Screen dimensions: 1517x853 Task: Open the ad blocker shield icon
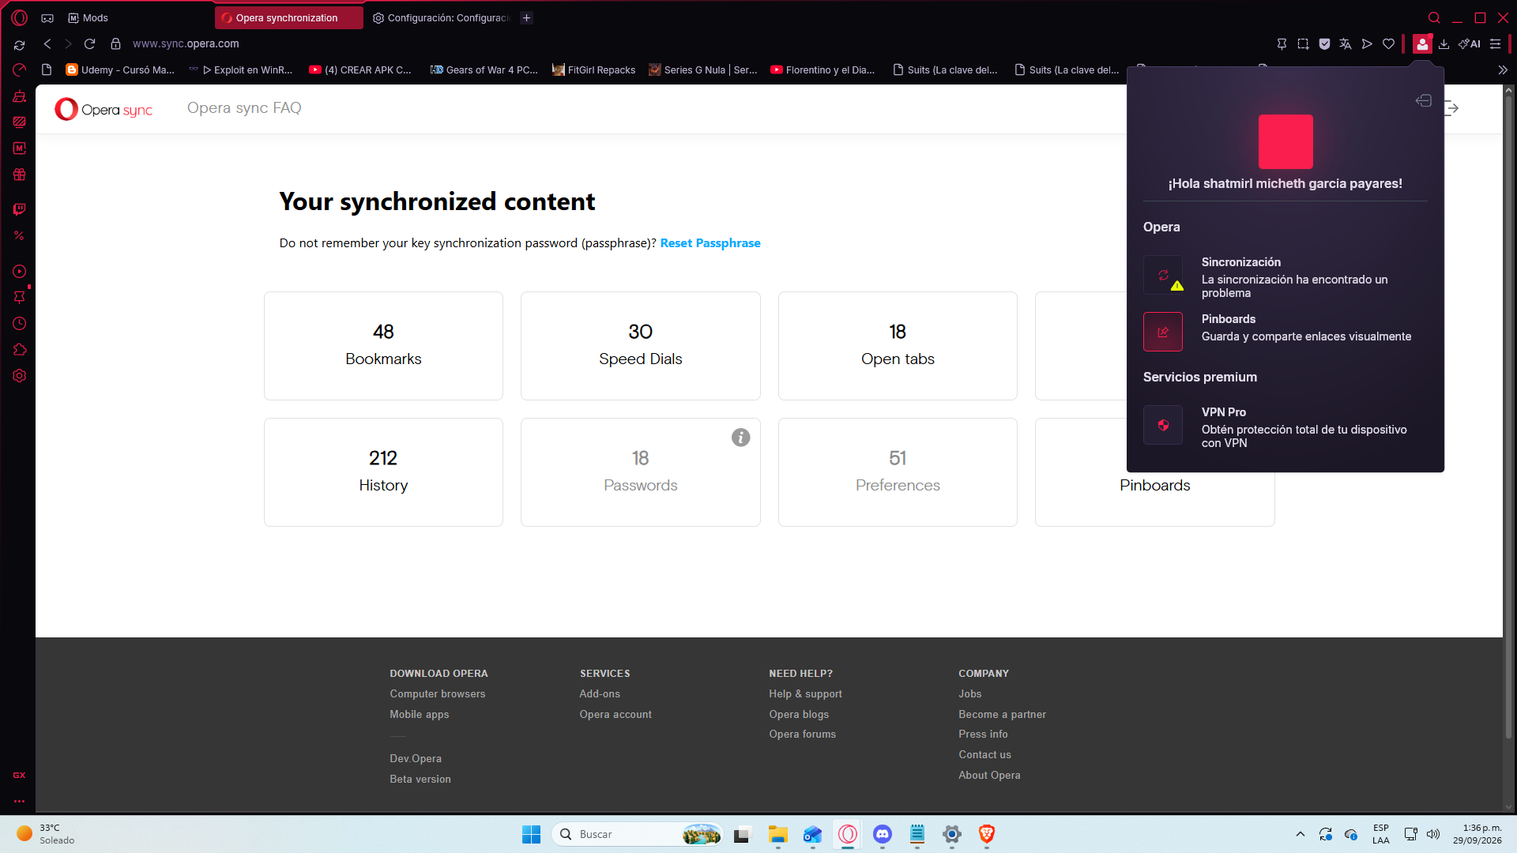click(x=1324, y=44)
